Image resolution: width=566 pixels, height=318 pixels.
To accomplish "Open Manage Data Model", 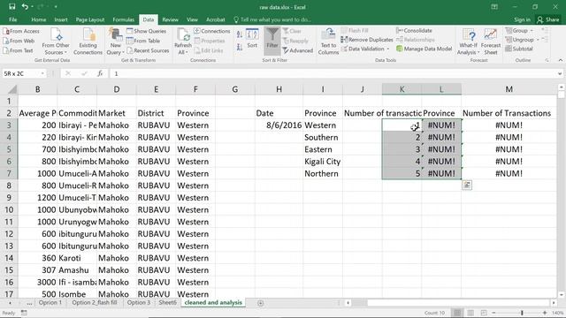I will tap(424, 49).
